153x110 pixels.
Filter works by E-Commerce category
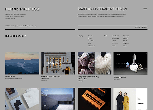92,46
